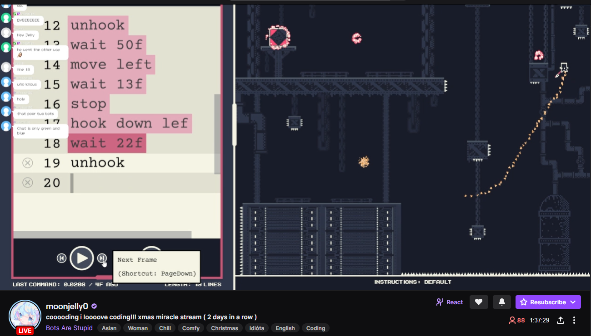591x336 pixels.
Task: Select the English tag
Action: (x=285, y=328)
